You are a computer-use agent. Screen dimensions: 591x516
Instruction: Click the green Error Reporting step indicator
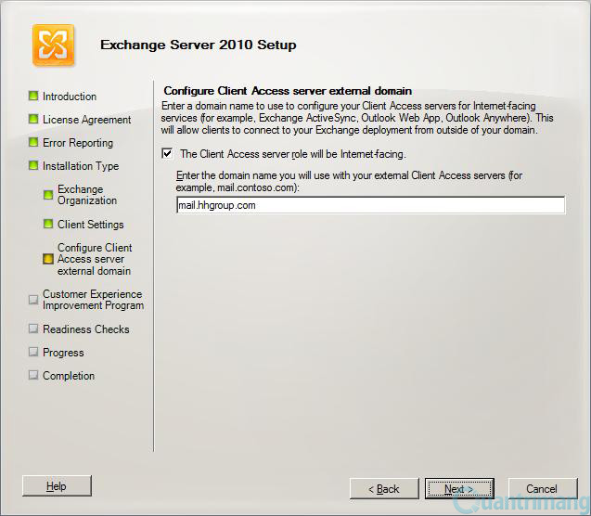(x=33, y=142)
